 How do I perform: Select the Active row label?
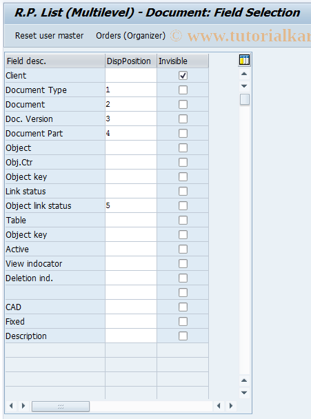tap(17, 249)
